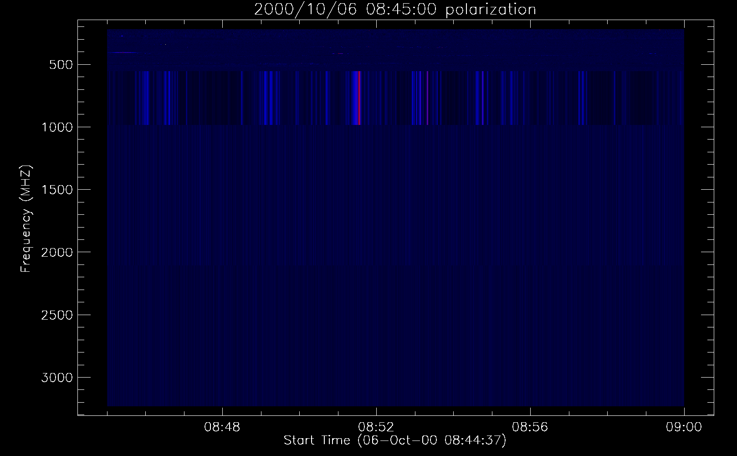737x456 pixels.
Task: Click the 1000 frequency tick label
Action: (x=57, y=127)
